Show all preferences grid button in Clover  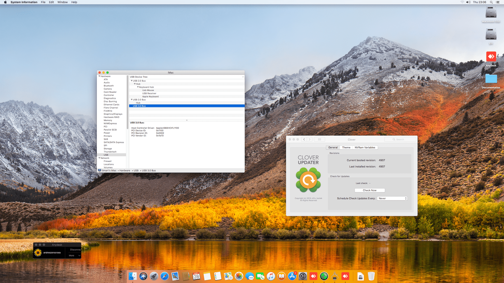(x=319, y=139)
